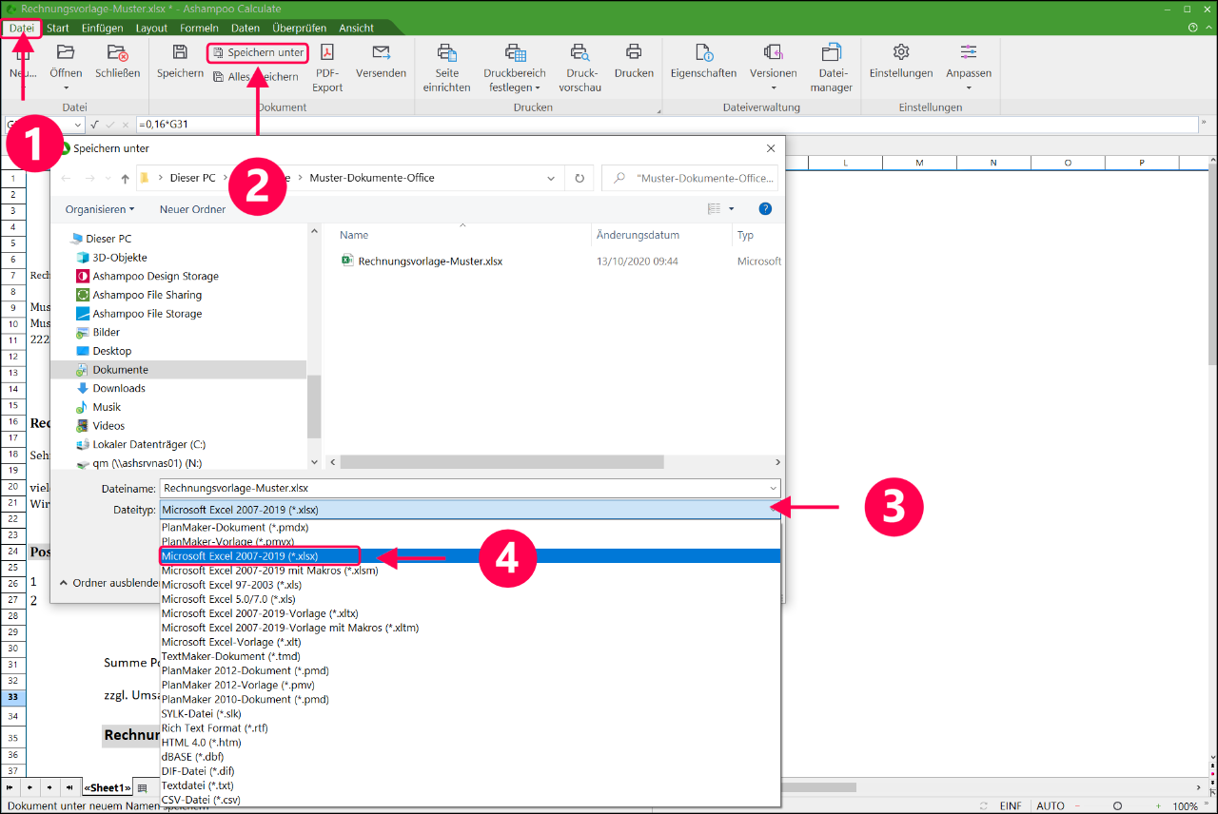Viewport: 1218px width, 814px height.
Task: Switch to Formeln ribbon tab
Action: [x=199, y=28]
